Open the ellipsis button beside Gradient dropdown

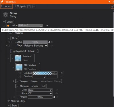[x=56, y=73]
